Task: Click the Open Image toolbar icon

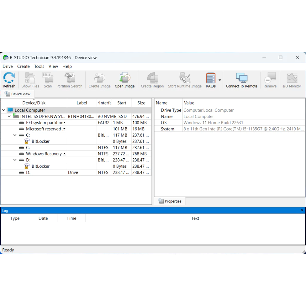Action: (x=125, y=80)
